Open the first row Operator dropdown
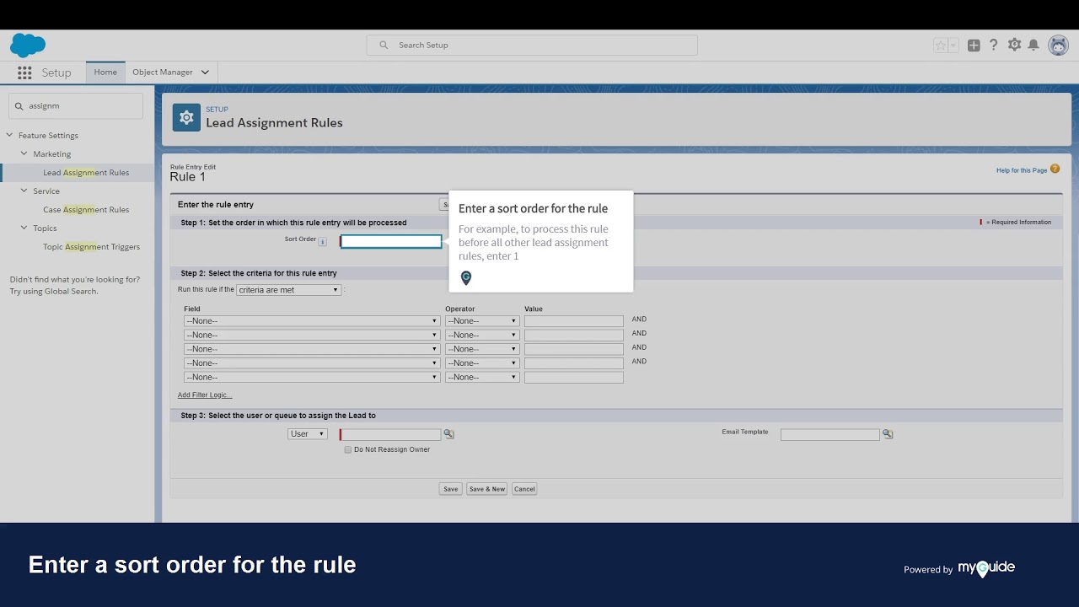Image resolution: width=1079 pixels, height=607 pixels. coord(482,321)
